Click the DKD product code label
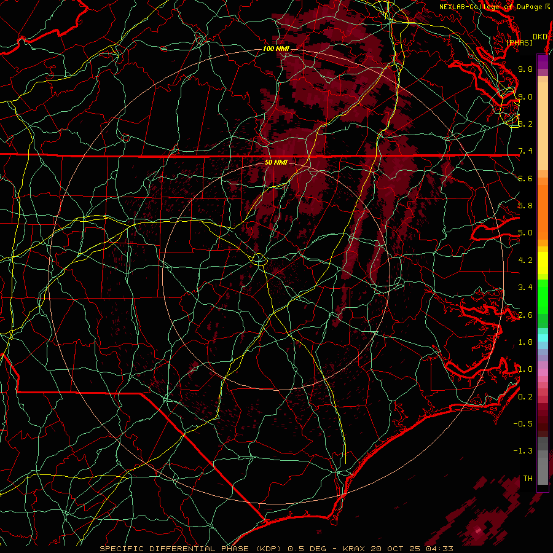 point(539,37)
